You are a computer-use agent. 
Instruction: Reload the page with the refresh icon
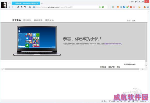17,7
